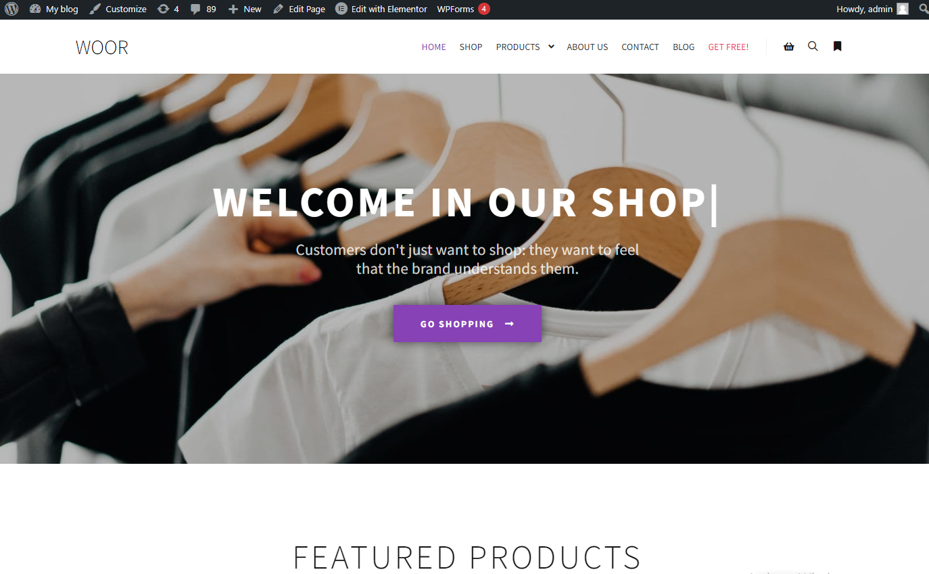The height and width of the screenshot is (574, 929).
Task: Click the Edit Page pencil item
Action: coord(299,9)
